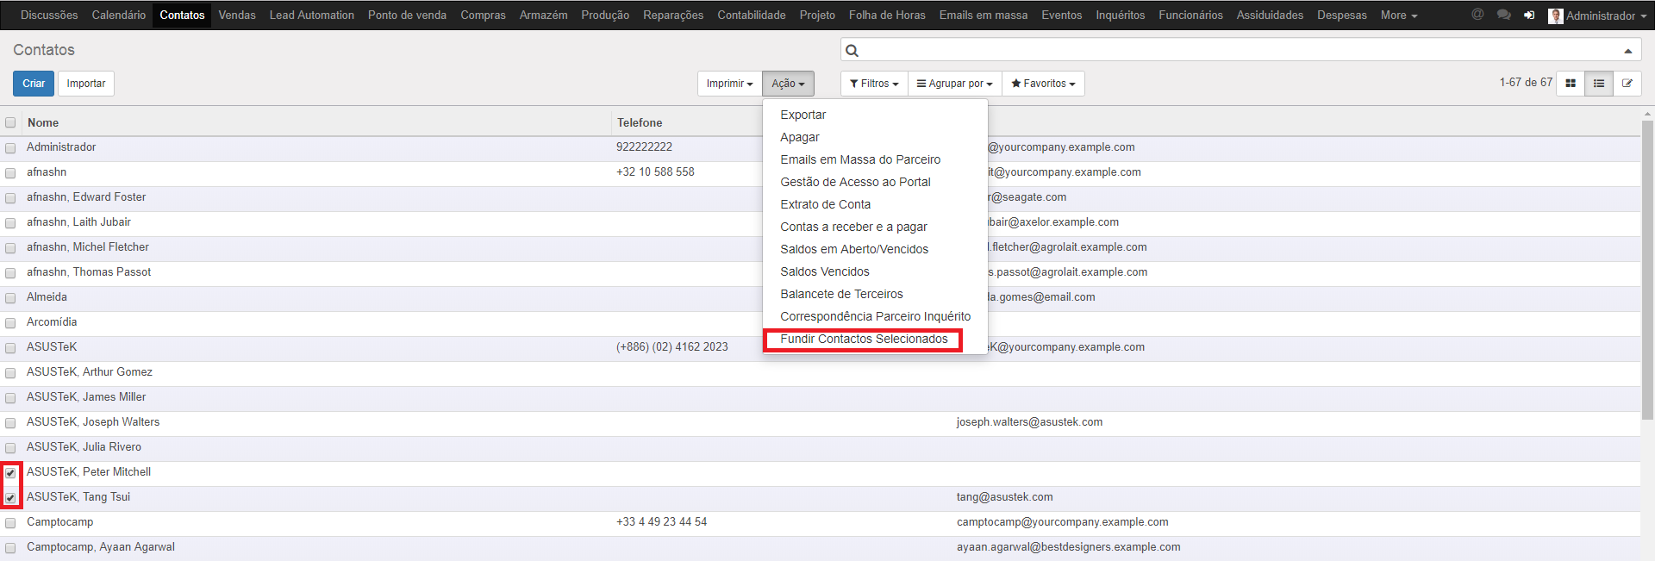This screenshot has height=561, width=1655.
Task: Switch to the list view
Action: pyautogui.click(x=1599, y=84)
